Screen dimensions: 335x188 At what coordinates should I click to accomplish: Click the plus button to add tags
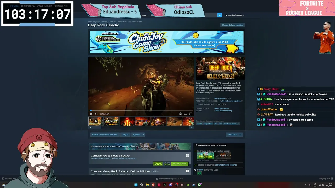tap(238, 124)
